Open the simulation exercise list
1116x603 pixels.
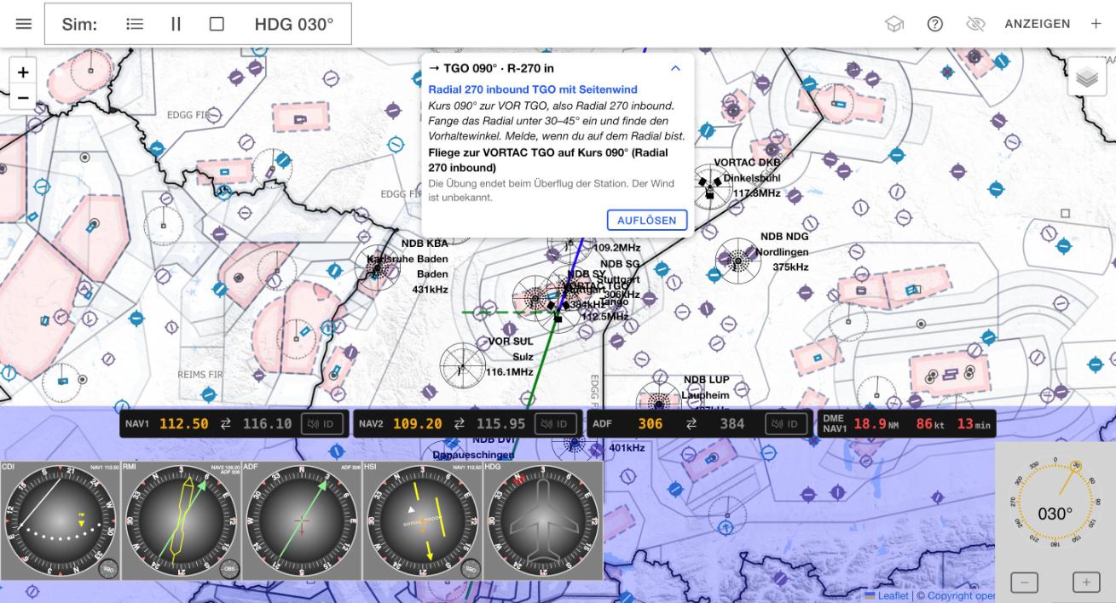pyautogui.click(x=135, y=24)
